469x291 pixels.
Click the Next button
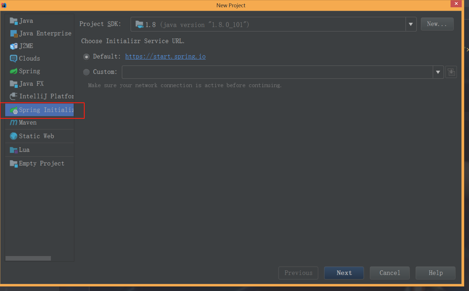click(344, 273)
